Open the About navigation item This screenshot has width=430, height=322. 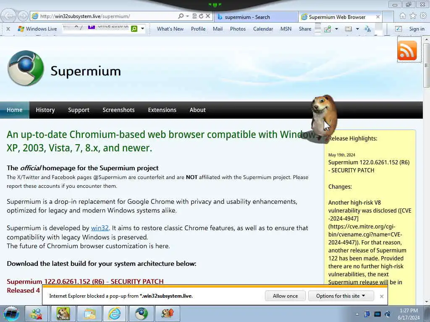tap(197, 110)
